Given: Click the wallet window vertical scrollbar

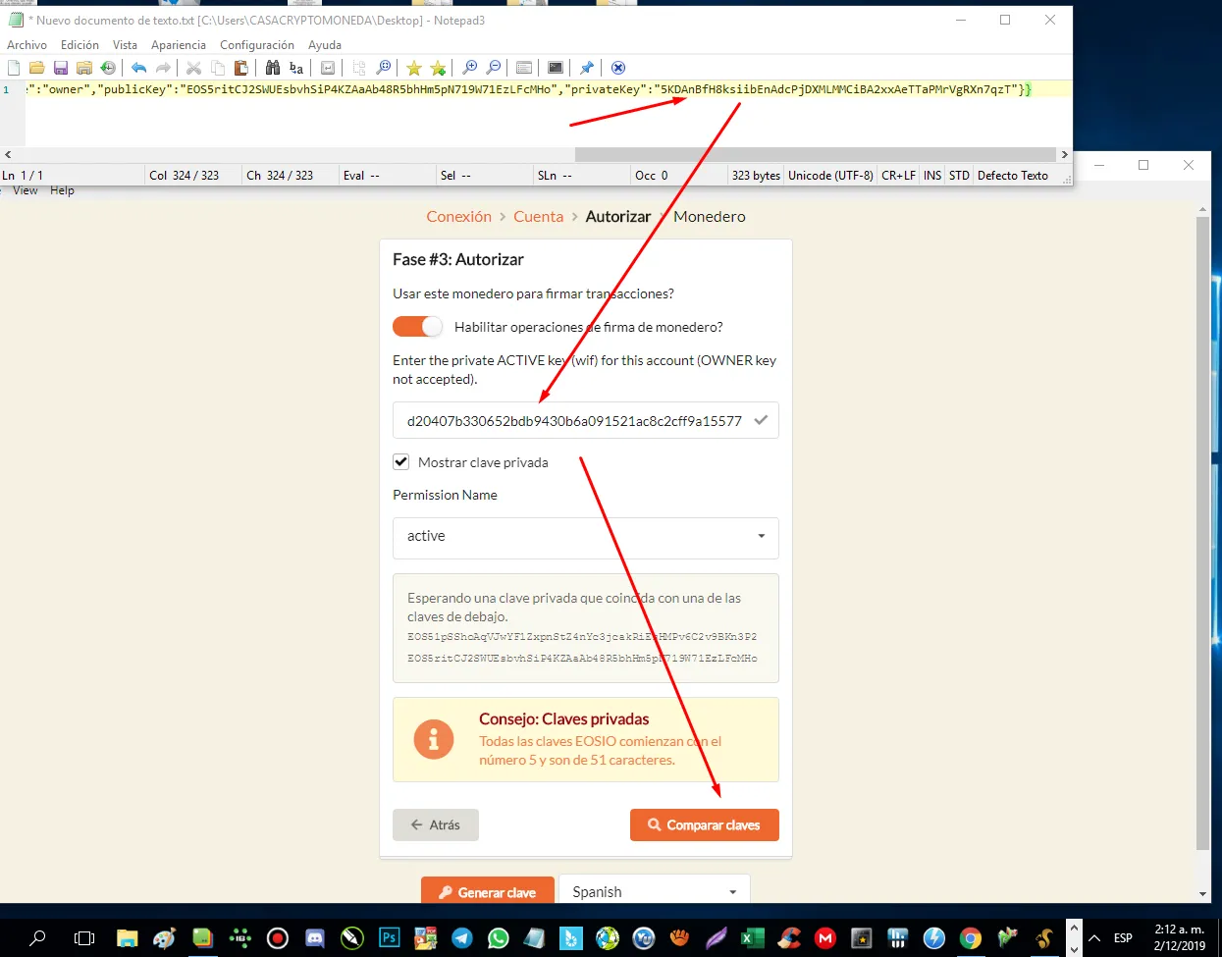Looking at the screenshot, I should tap(1203, 533).
